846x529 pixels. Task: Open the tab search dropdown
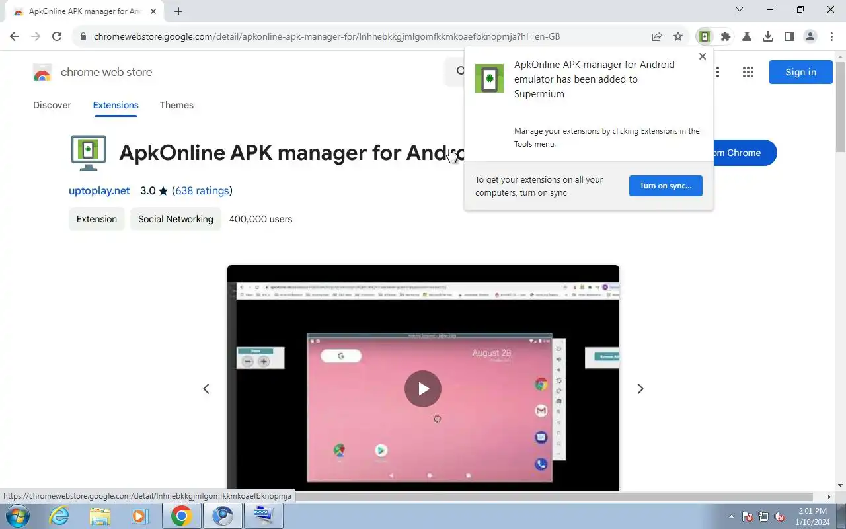tap(740, 9)
